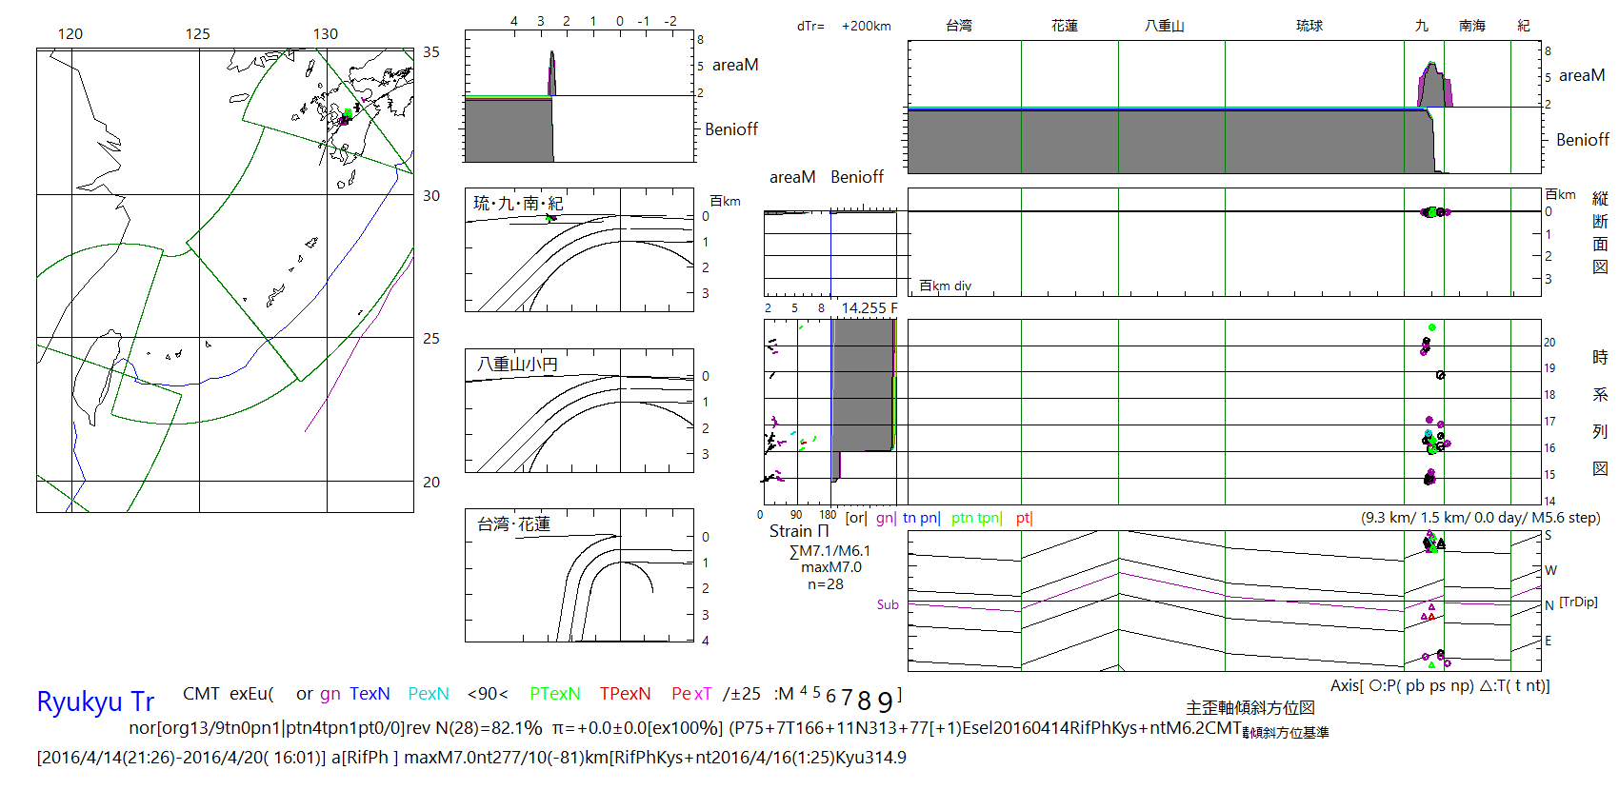Click the purple Sub label
The image size is (1619, 790).
coord(888,604)
